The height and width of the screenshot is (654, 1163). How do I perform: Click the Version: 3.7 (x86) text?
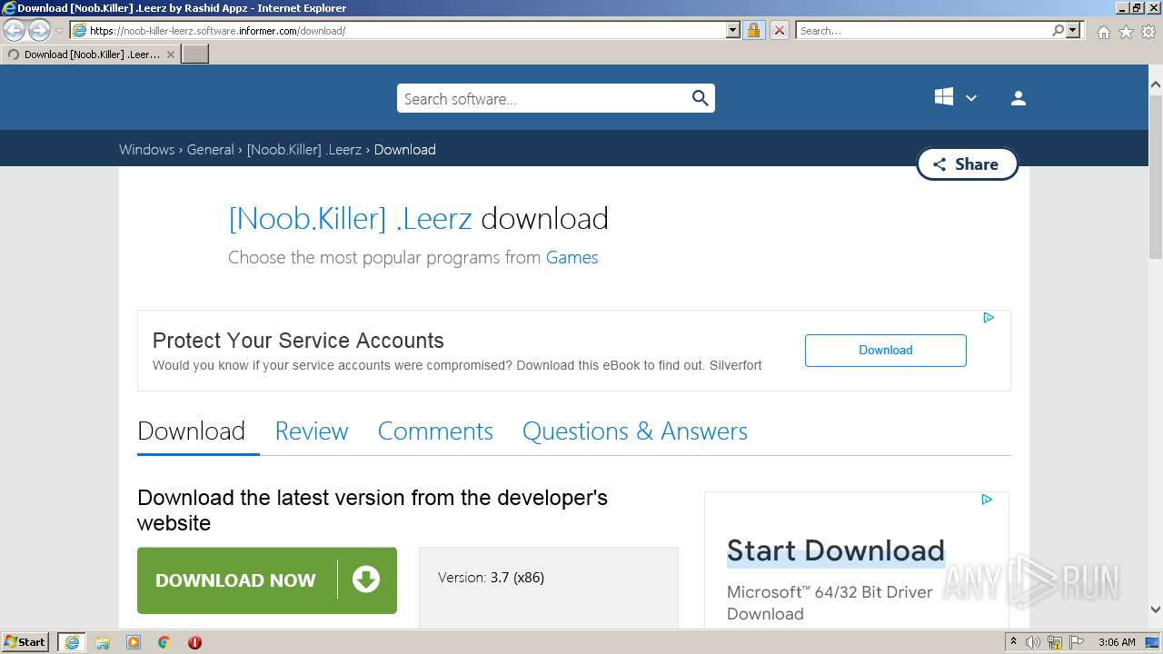tap(491, 578)
